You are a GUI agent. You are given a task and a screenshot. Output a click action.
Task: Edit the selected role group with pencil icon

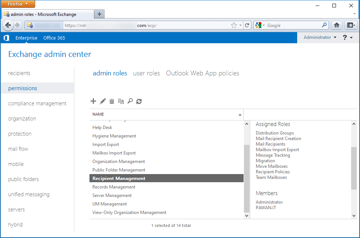[x=103, y=101]
